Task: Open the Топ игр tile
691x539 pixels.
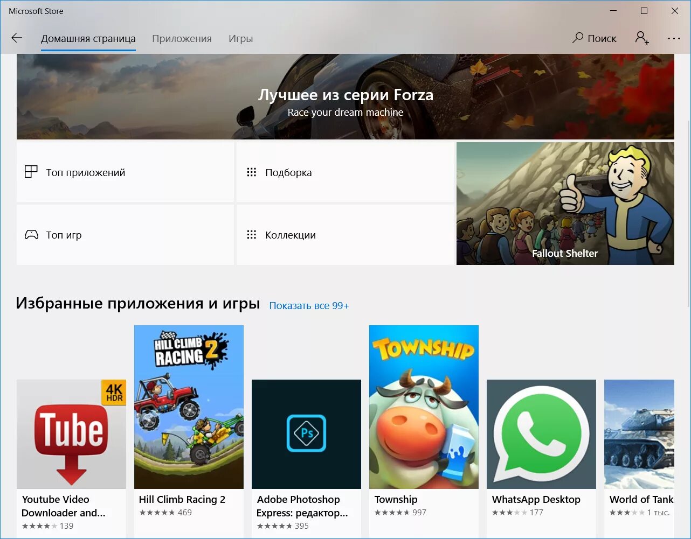Action: pyautogui.click(x=125, y=235)
